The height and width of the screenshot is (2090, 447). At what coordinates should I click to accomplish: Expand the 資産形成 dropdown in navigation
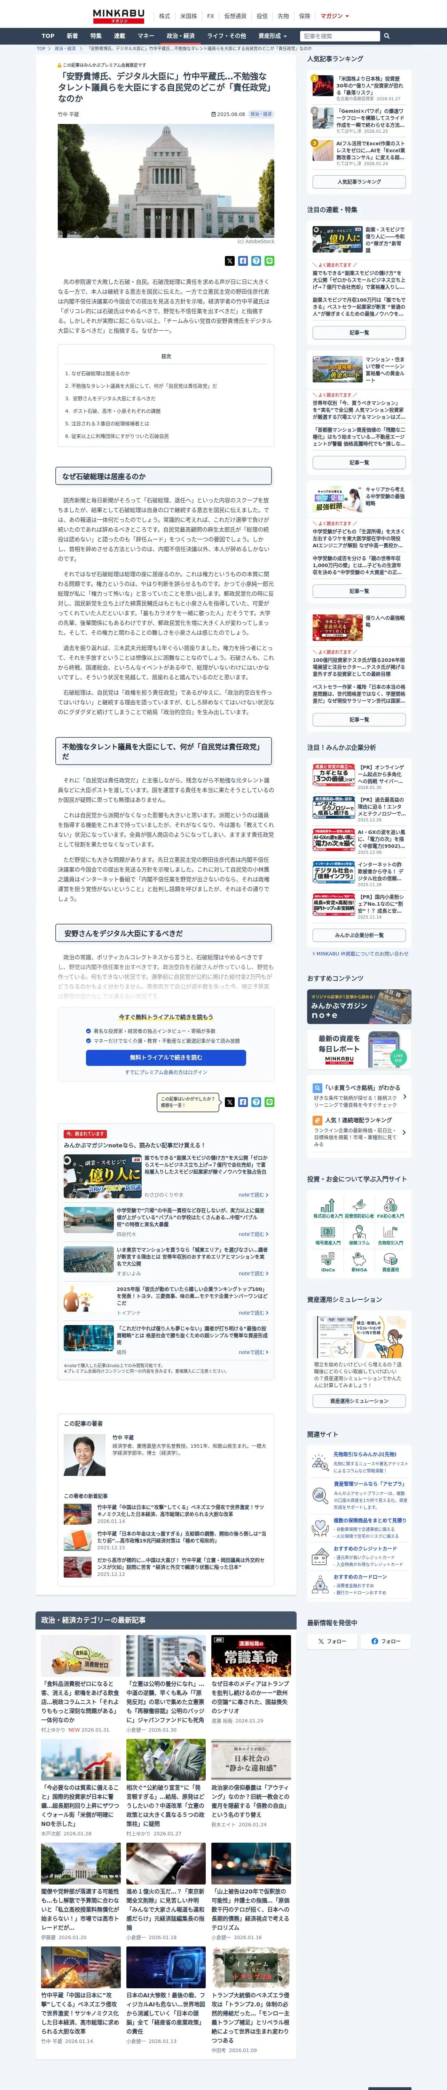(x=272, y=36)
